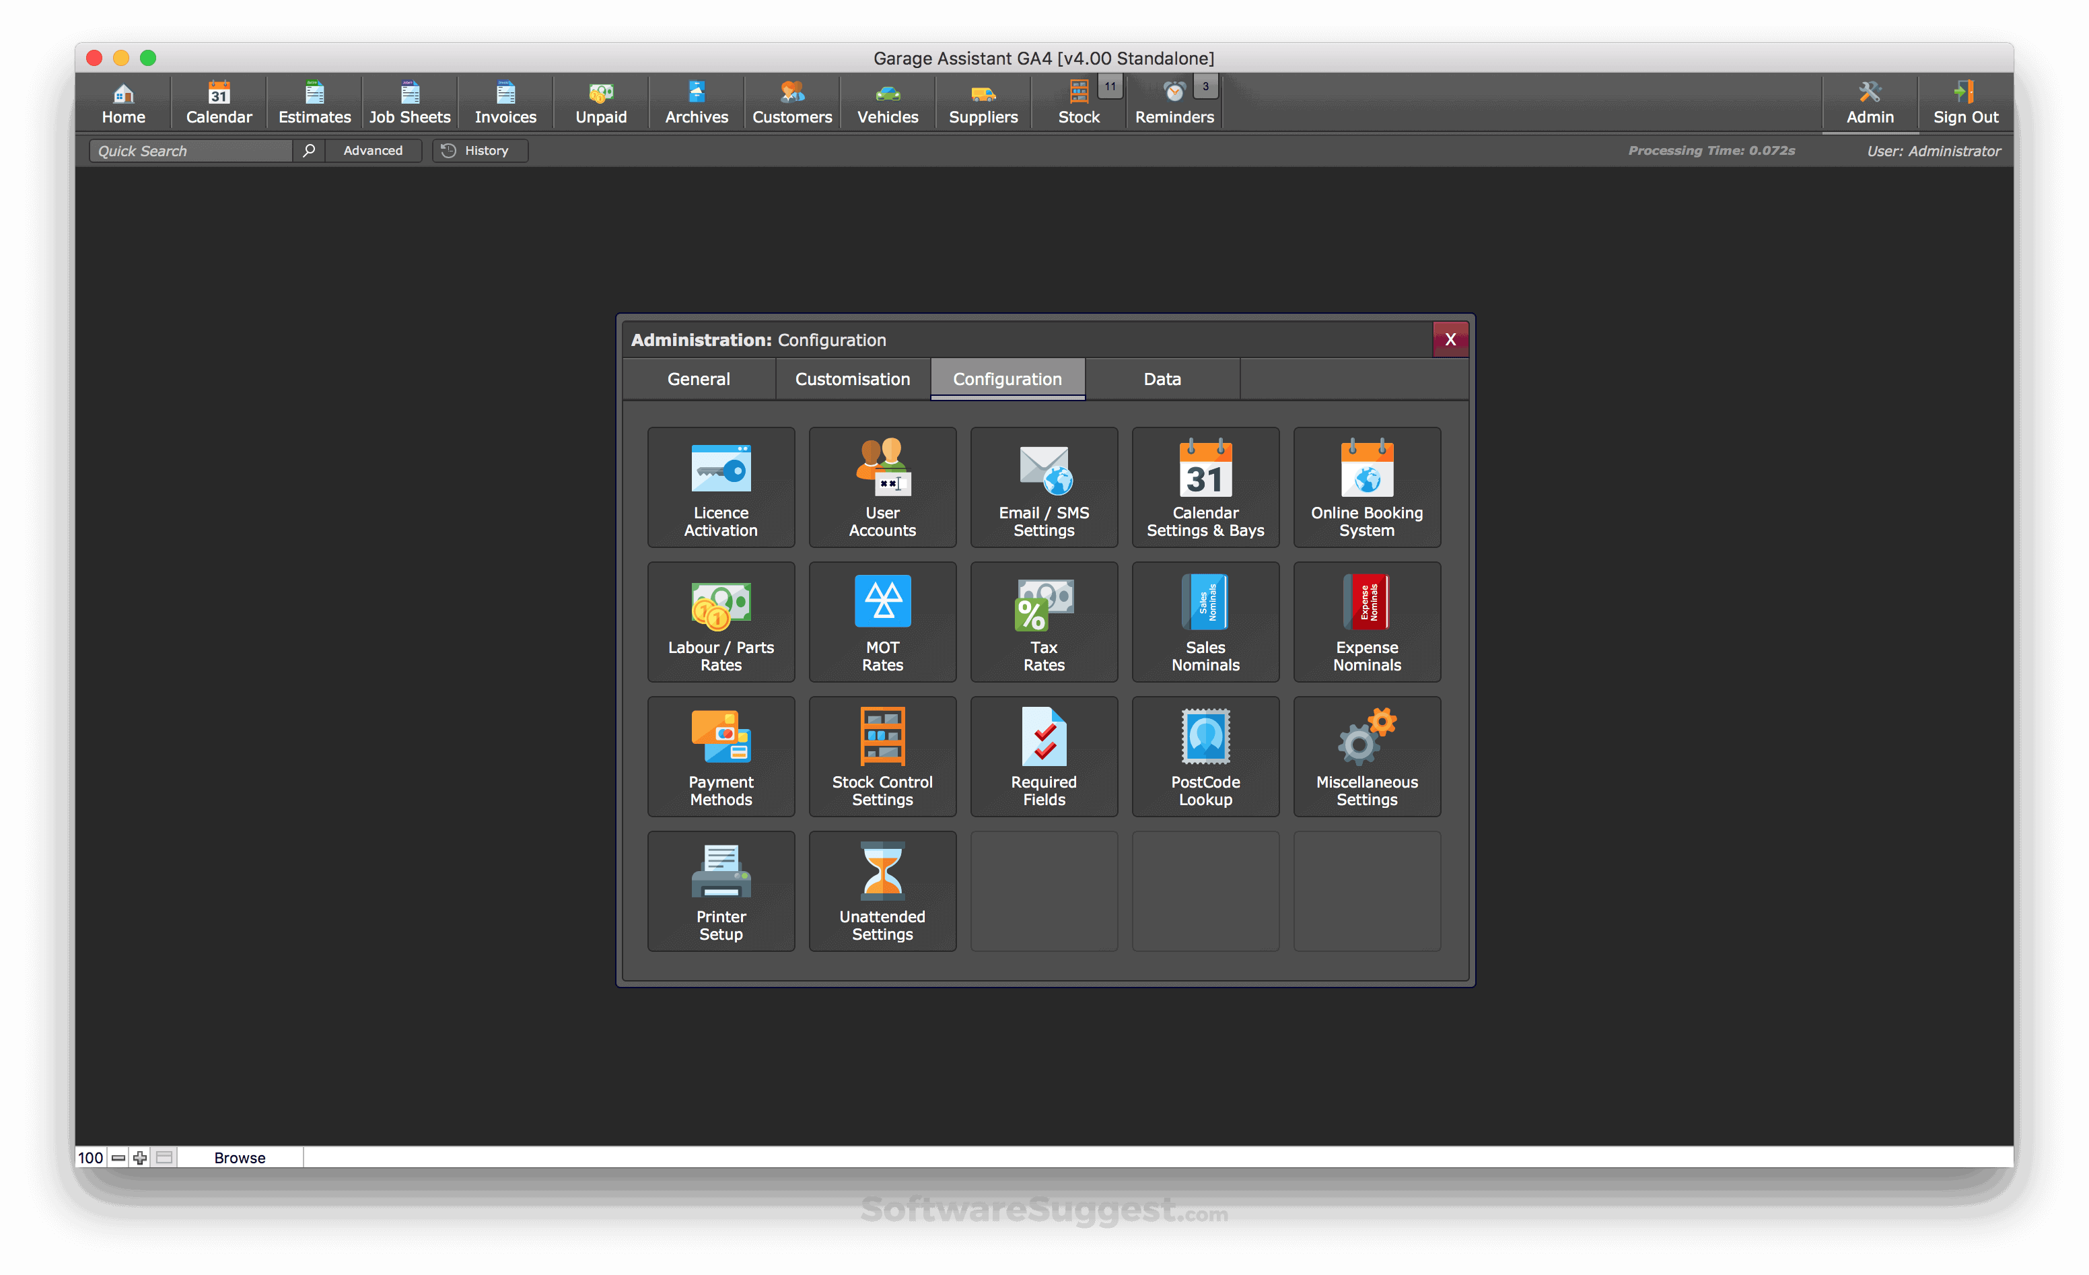Switch to the General tab
Image resolution: width=2089 pixels, height=1275 pixels.
pyautogui.click(x=699, y=379)
